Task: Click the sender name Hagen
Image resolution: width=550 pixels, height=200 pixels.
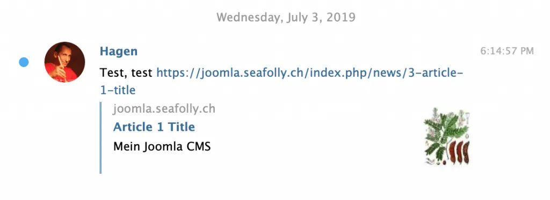Action: (119, 51)
